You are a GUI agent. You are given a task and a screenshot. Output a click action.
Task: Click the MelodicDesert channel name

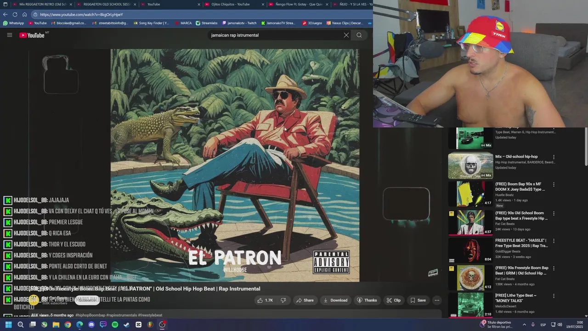(505, 306)
